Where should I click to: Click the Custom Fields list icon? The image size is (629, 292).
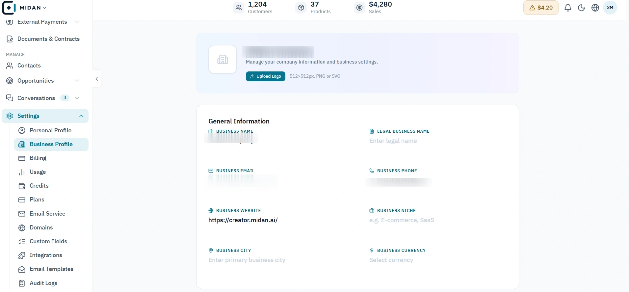(x=22, y=242)
